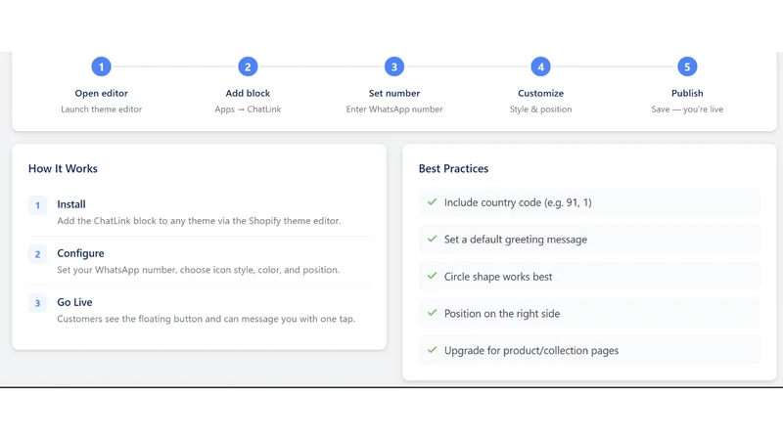Click step 1 circle for Open editor
Image resolution: width=783 pixels, height=440 pixels.
[x=102, y=66]
